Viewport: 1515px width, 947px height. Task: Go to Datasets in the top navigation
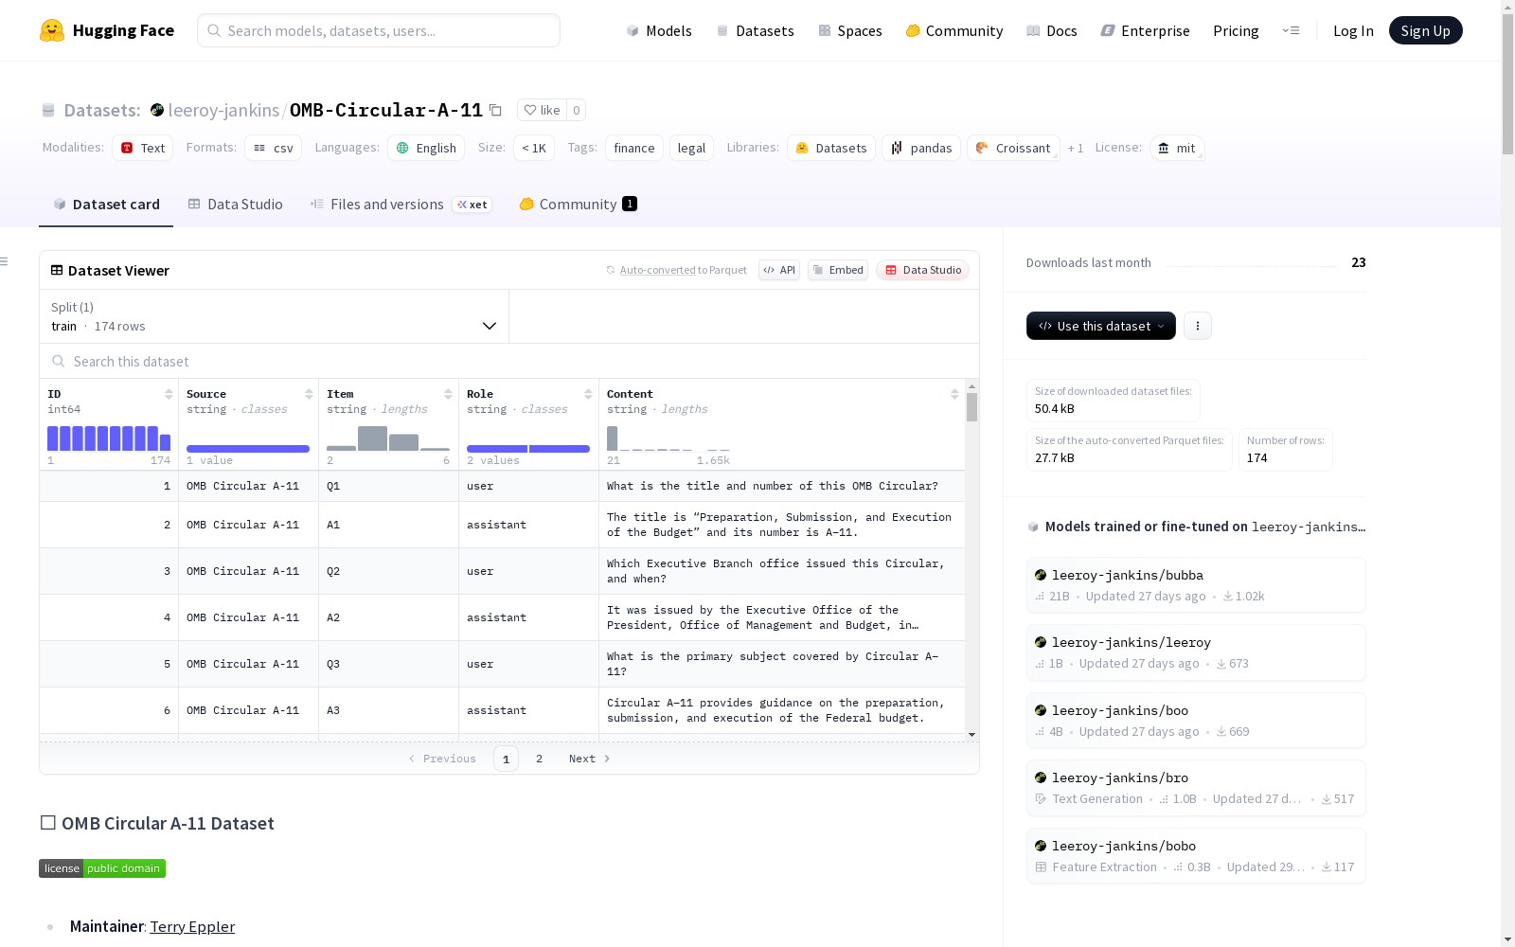click(x=755, y=30)
